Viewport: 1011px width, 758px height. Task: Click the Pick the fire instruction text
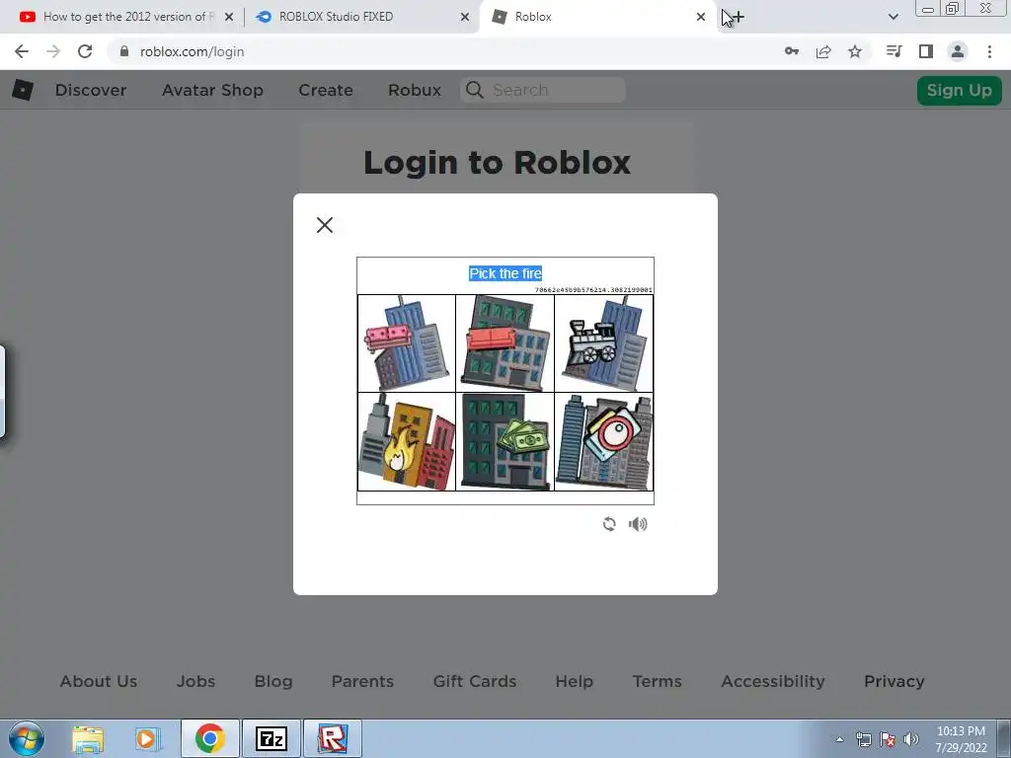pyautogui.click(x=505, y=273)
